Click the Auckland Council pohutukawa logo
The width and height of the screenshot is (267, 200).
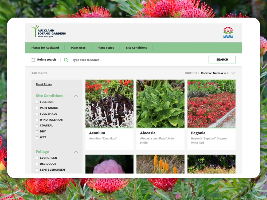(x=228, y=32)
